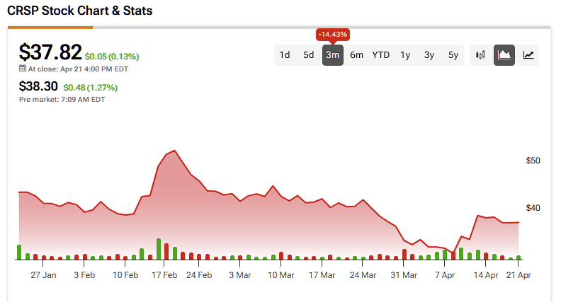
Task: Click the 10 Mar date axis label
Action: [x=281, y=275]
